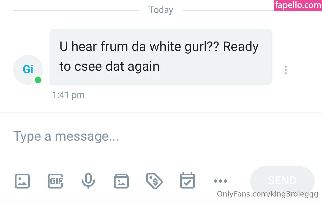The height and width of the screenshot is (202, 322).
Task: Open the Gi user avatar
Action: pos(28,69)
